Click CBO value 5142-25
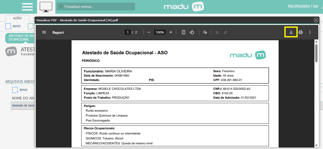This screenshot has width=323, height=149. (227, 93)
